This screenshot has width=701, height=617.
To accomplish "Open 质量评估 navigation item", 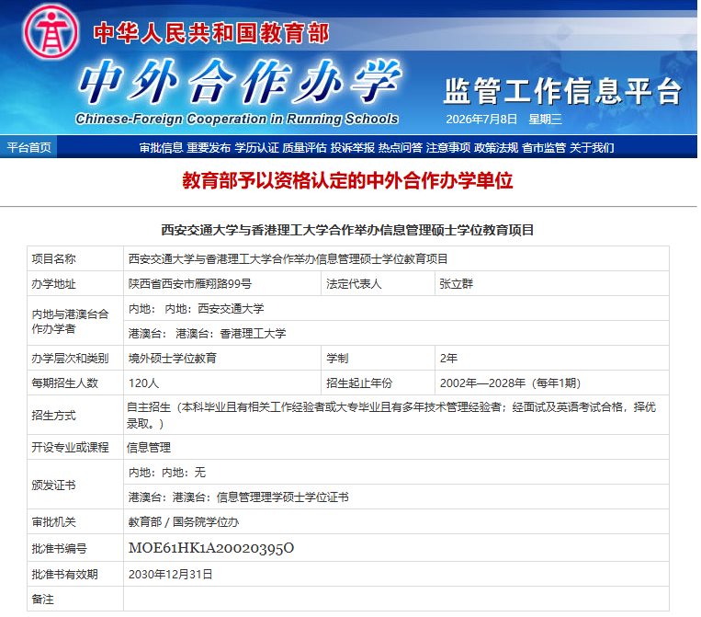I will [x=304, y=148].
